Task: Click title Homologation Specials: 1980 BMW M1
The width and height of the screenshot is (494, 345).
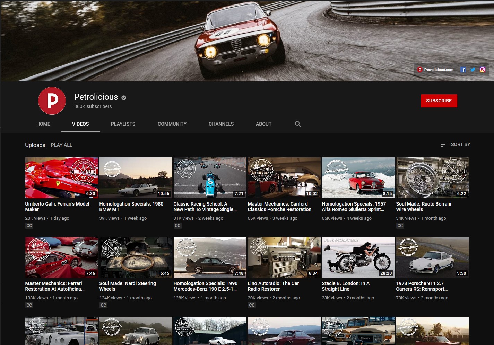Action: tap(131, 207)
